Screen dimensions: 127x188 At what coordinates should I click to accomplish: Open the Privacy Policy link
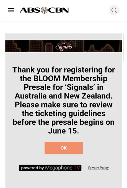[99, 168]
